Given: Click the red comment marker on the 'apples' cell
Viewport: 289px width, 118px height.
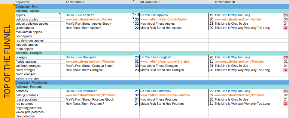Looking at the screenshot, I should [59, 14].
